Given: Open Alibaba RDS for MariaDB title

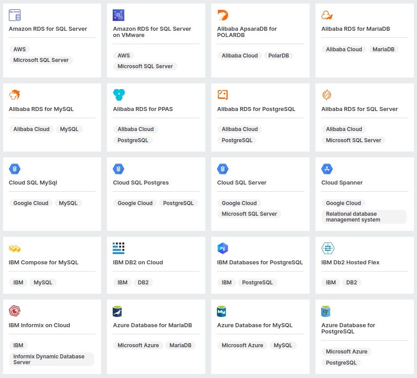Looking at the screenshot, I should 356,29.
